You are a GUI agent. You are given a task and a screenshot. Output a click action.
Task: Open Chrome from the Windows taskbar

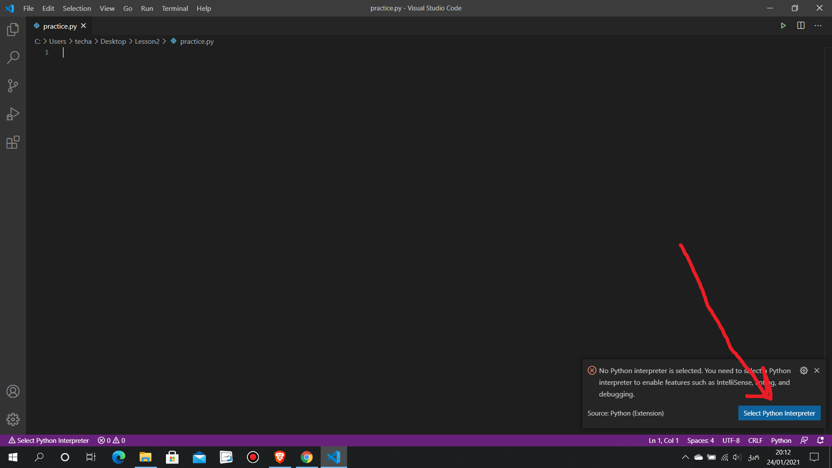pos(306,457)
